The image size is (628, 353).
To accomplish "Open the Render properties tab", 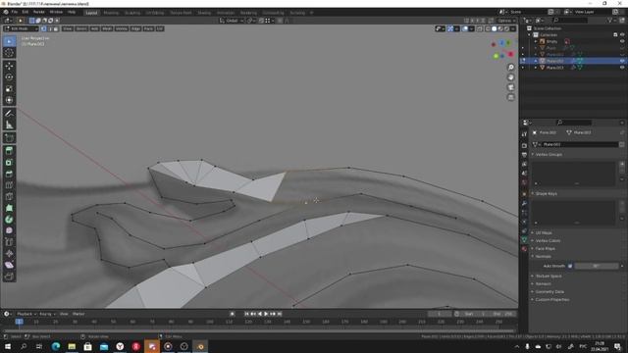I will click(524, 146).
